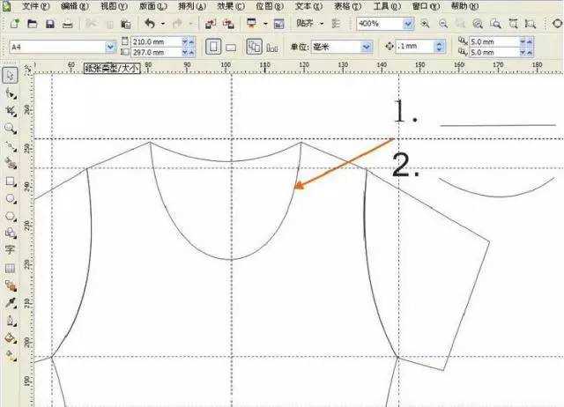
Task: Open the 帮助 (Help) menu
Action: coord(458,5)
